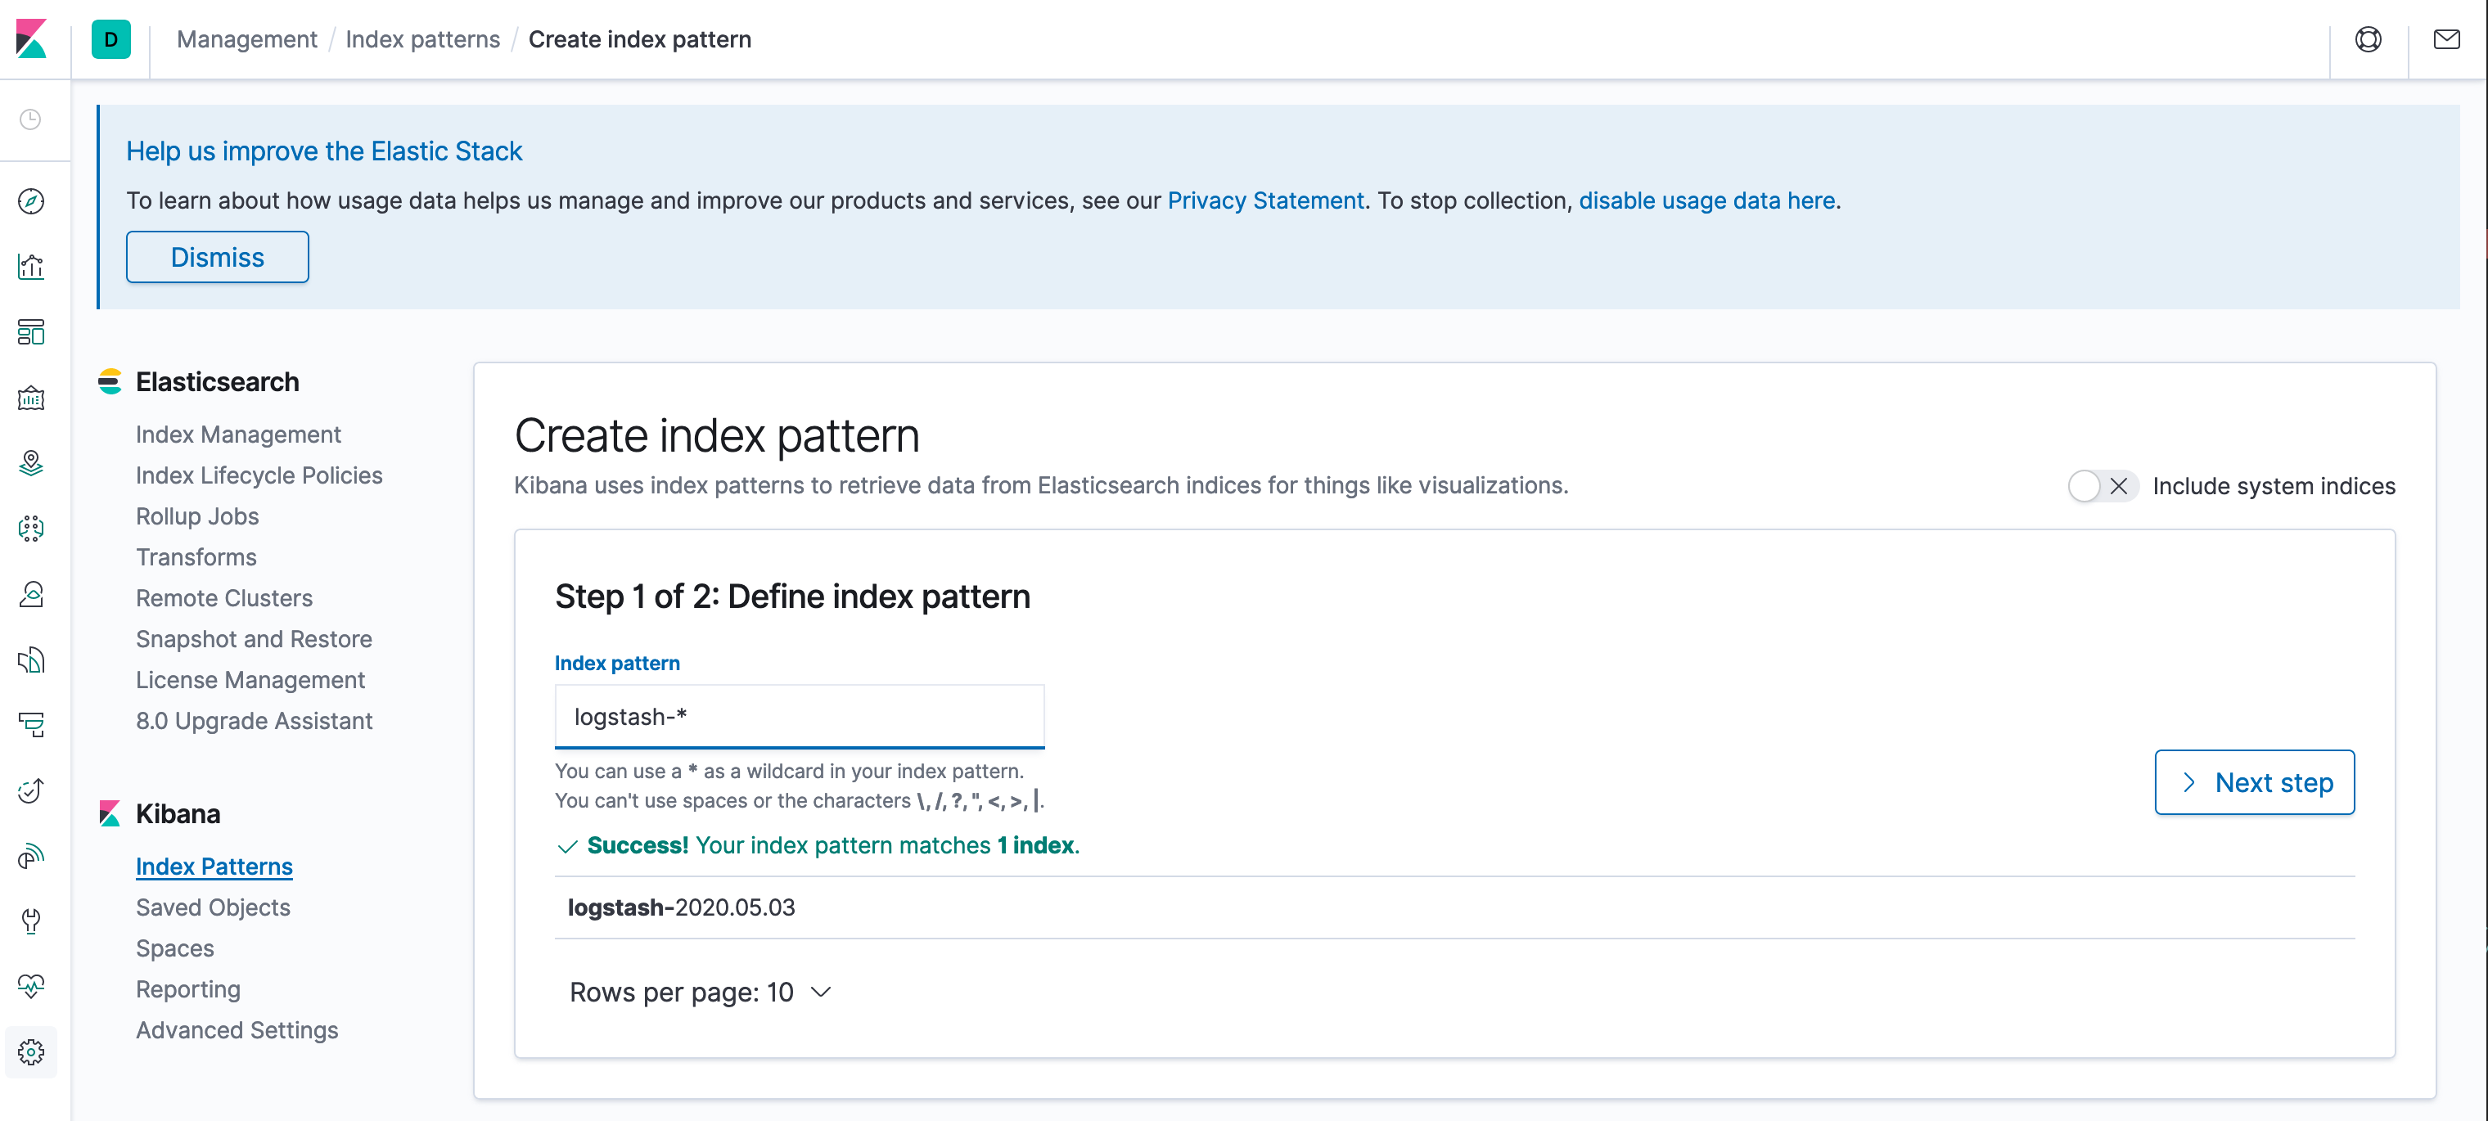Viewport: 2488px width, 1121px height.
Task: Open Visualize chart icon in sidebar
Action: (x=31, y=267)
